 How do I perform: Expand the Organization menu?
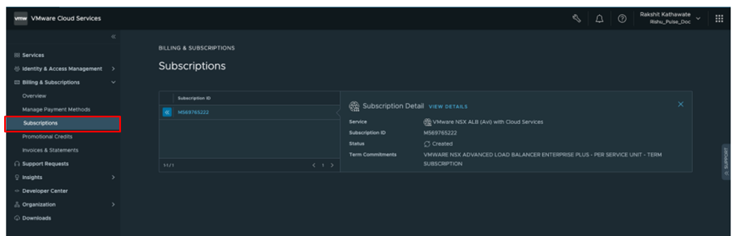point(39,204)
